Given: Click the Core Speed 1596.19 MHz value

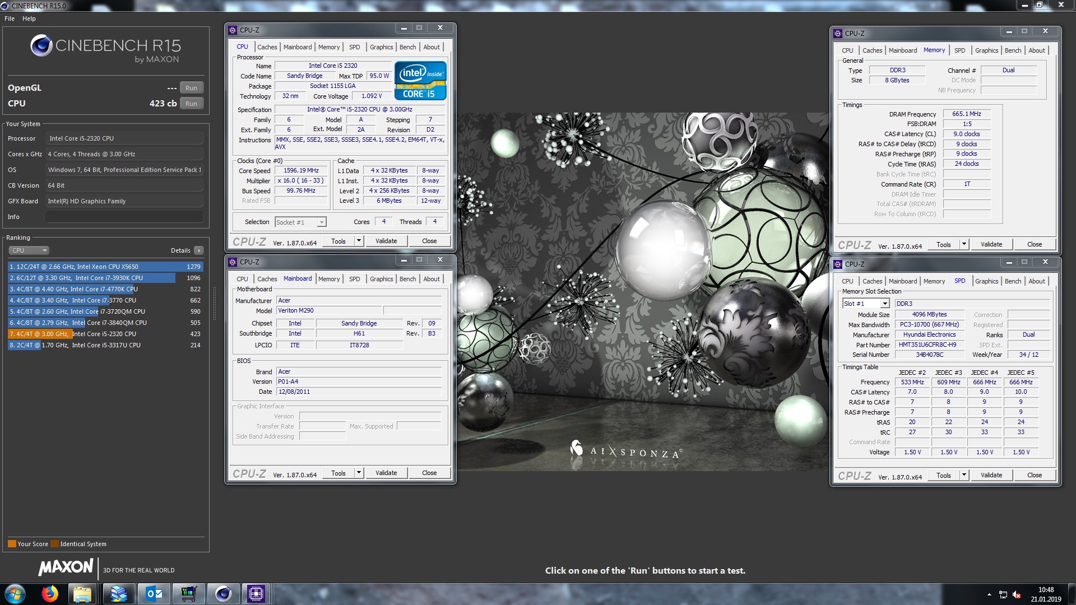Looking at the screenshot, I should click(301, 170).
